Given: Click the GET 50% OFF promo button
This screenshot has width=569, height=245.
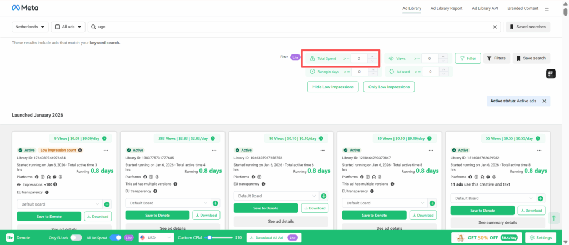Looking at the screenshot, I should coord(487,238).
